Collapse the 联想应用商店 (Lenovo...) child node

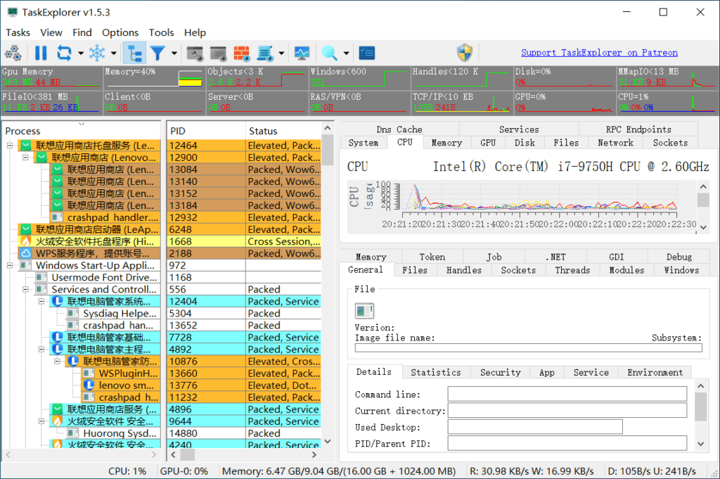[x=25, y=158]
